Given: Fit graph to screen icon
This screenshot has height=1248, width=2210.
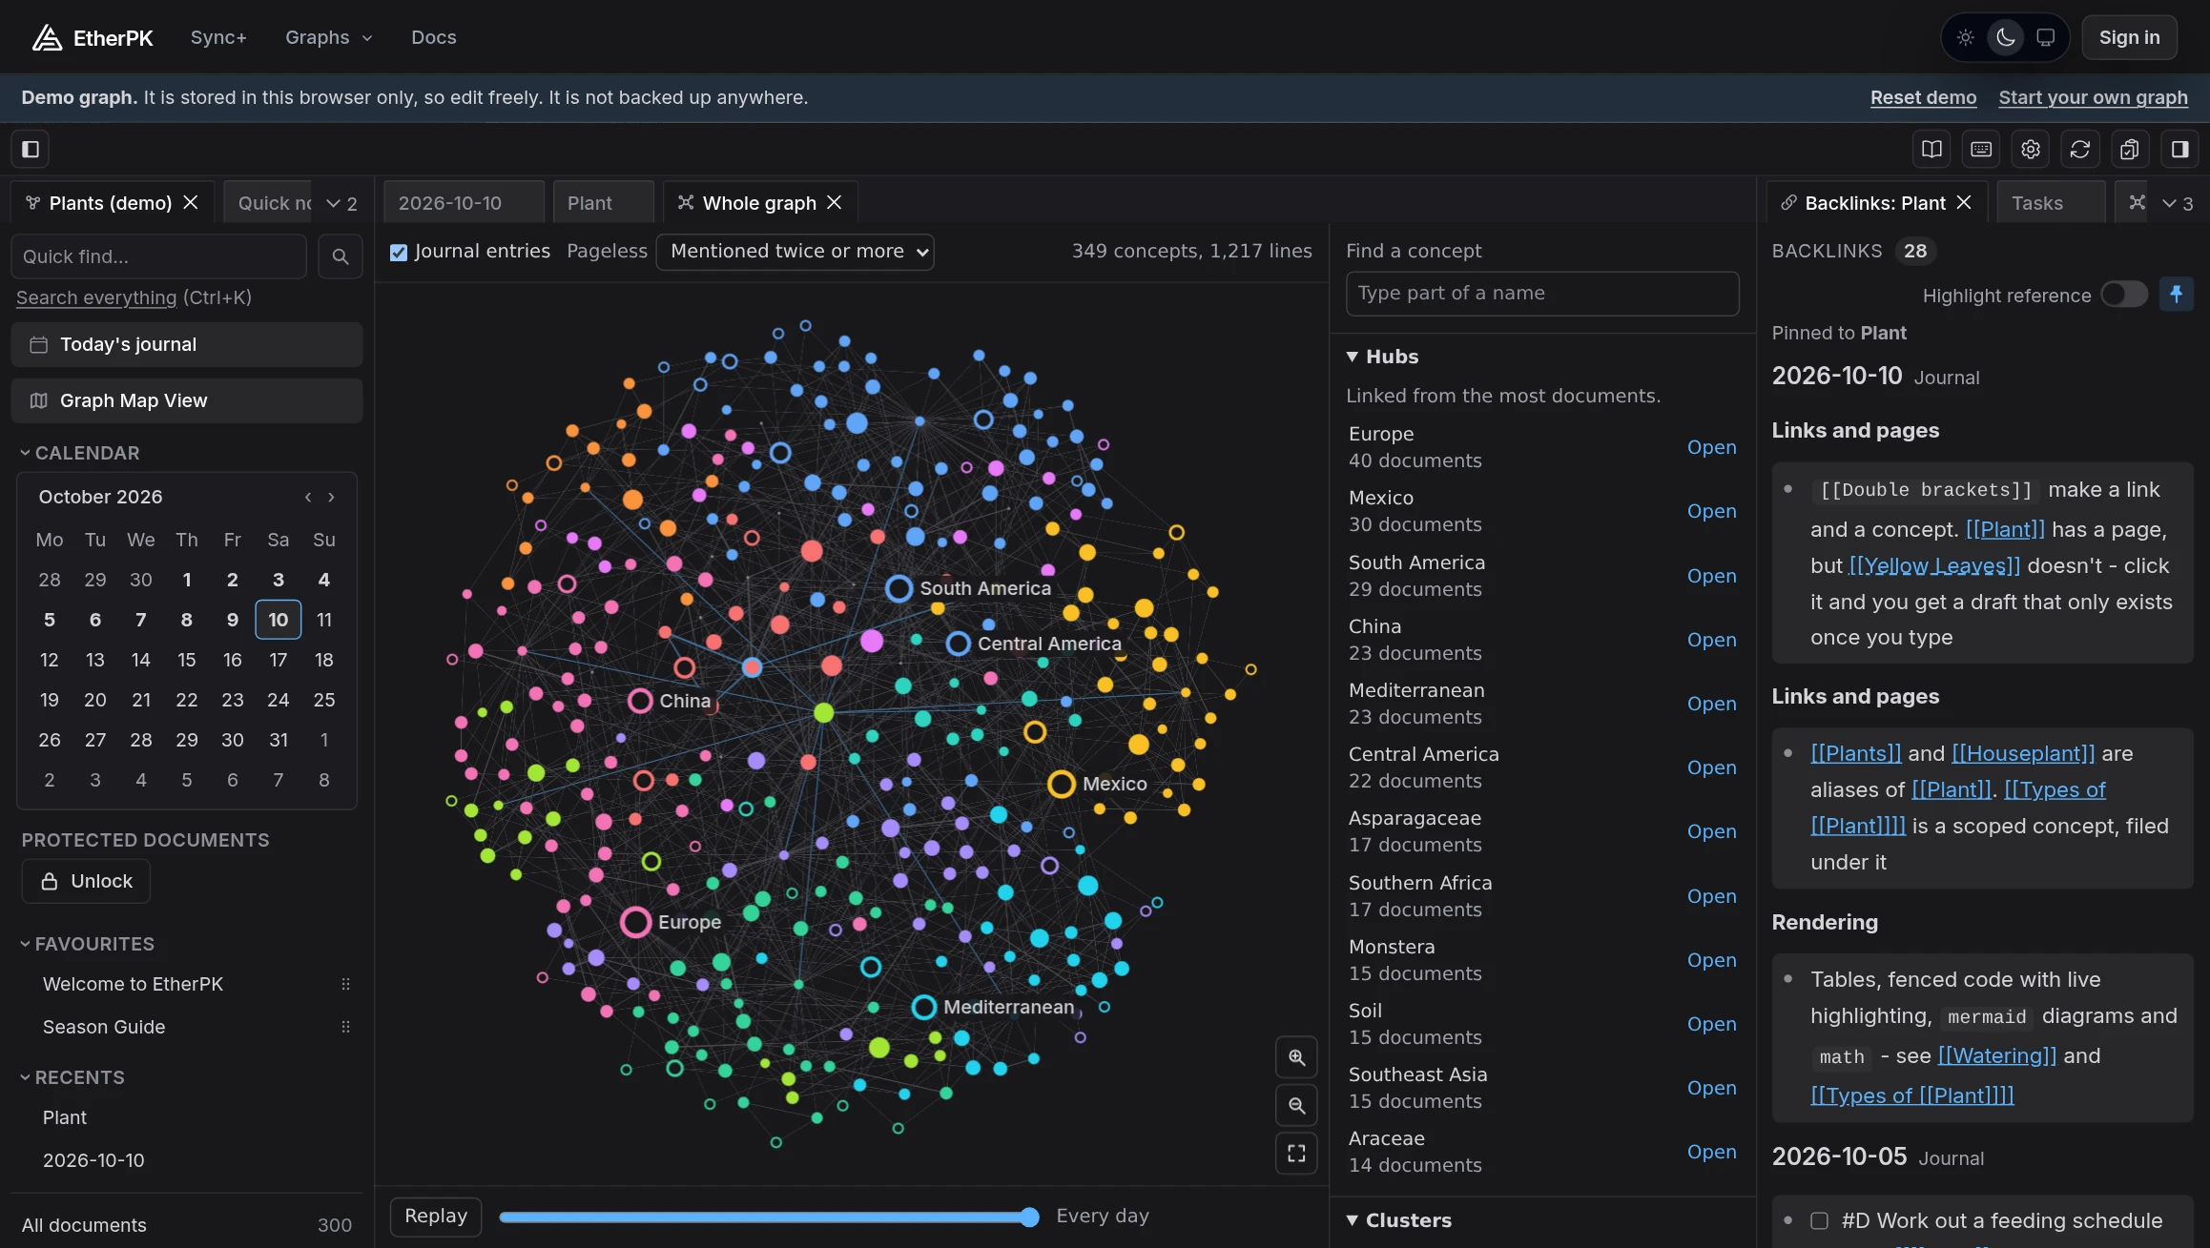Looking at the screenshot, I should click(1296, 1154).
